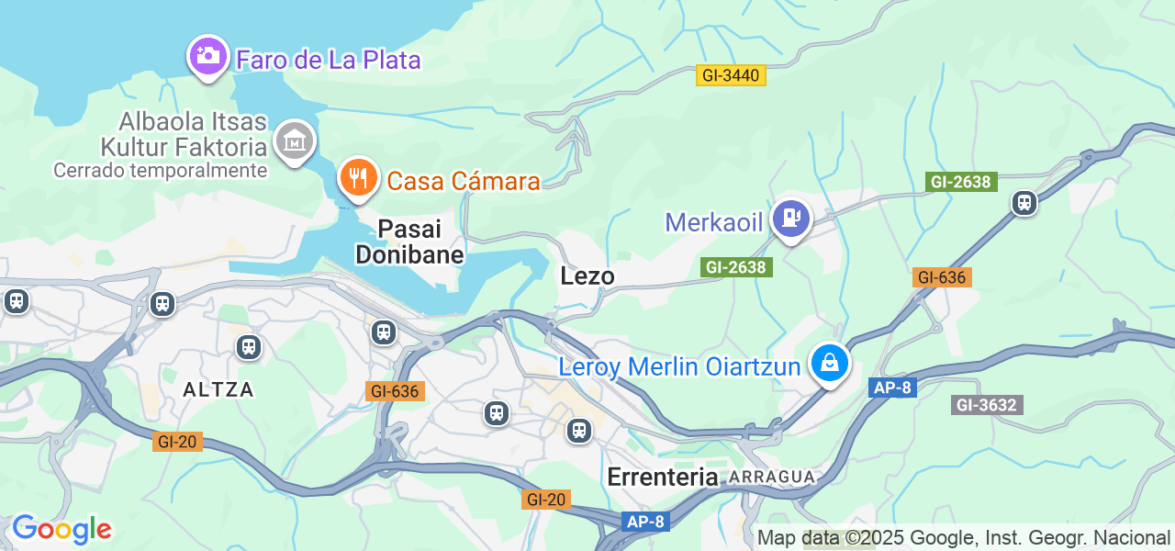Click the Errenteria city label

[663, 477]
